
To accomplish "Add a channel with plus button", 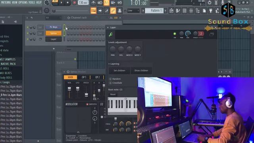I will click(x=54, y=48).
